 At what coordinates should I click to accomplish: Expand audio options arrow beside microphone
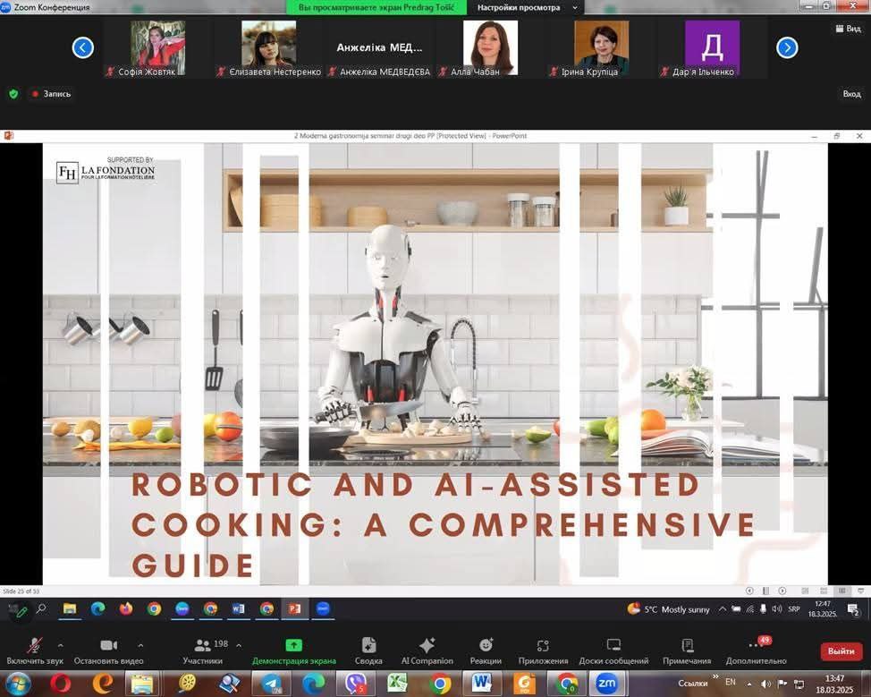point(60,644)
